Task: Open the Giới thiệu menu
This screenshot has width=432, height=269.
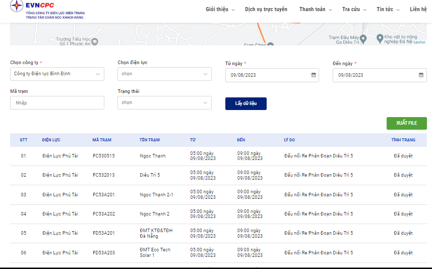Action: [220, 10]
